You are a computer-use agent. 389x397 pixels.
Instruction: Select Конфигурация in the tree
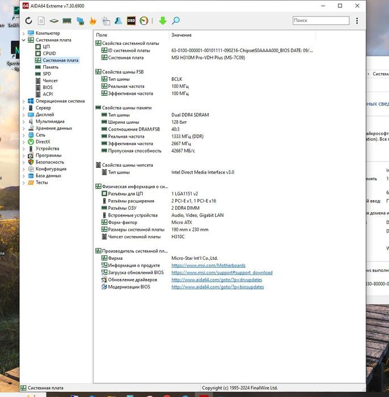51,169
